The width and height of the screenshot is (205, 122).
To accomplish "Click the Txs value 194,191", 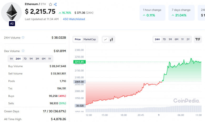I will tap(61, 88).
